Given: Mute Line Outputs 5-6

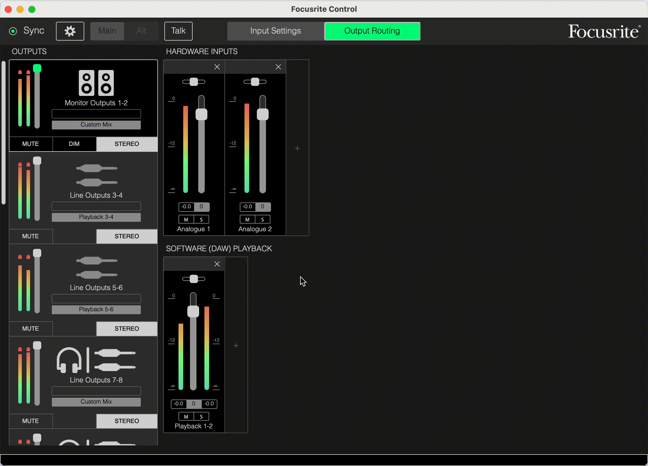Looking at the screenshot, I should [x=31, y=329].
